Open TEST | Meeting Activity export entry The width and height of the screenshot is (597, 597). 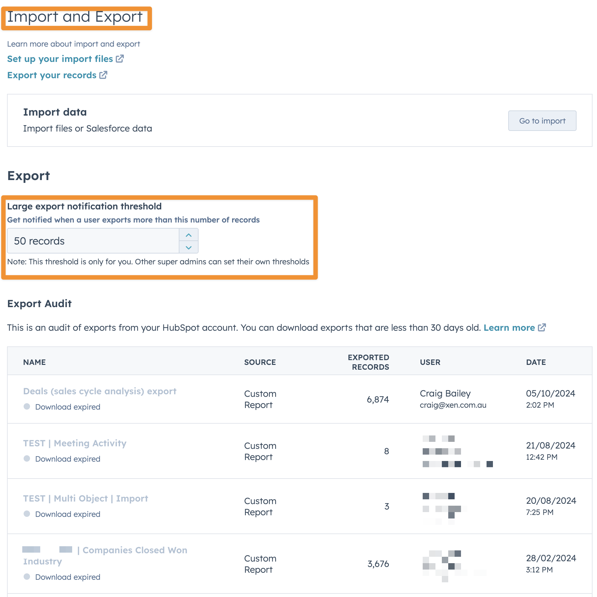pos(75,443)
